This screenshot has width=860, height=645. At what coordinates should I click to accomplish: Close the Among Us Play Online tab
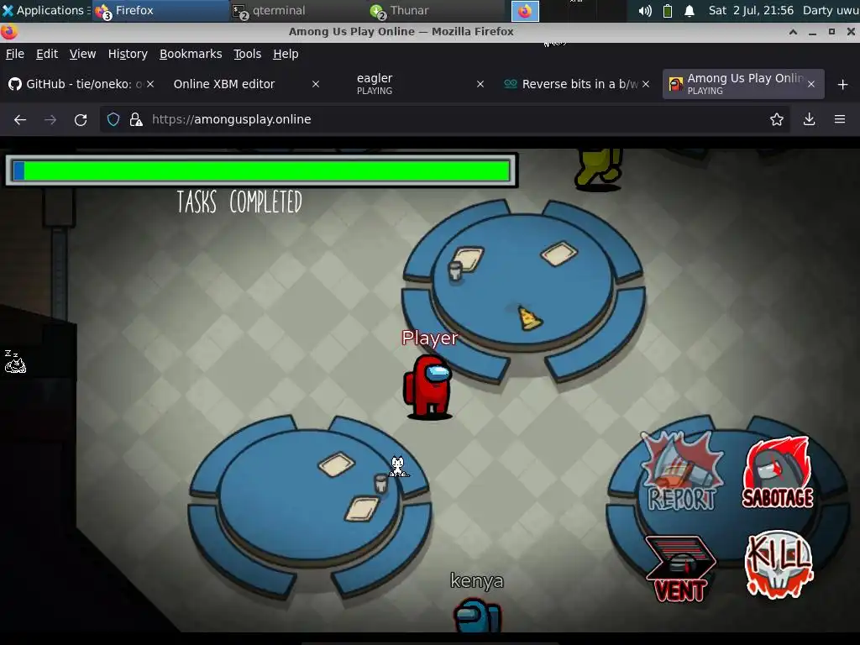click(x=811, y=84)
